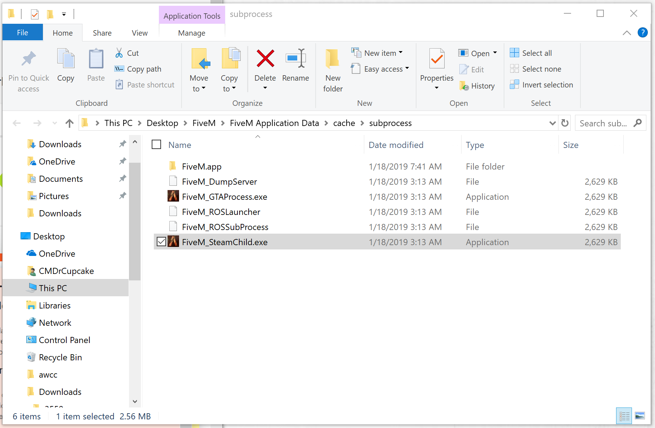
Task: Open the File menu tab
Action: (x=23, y=33)
